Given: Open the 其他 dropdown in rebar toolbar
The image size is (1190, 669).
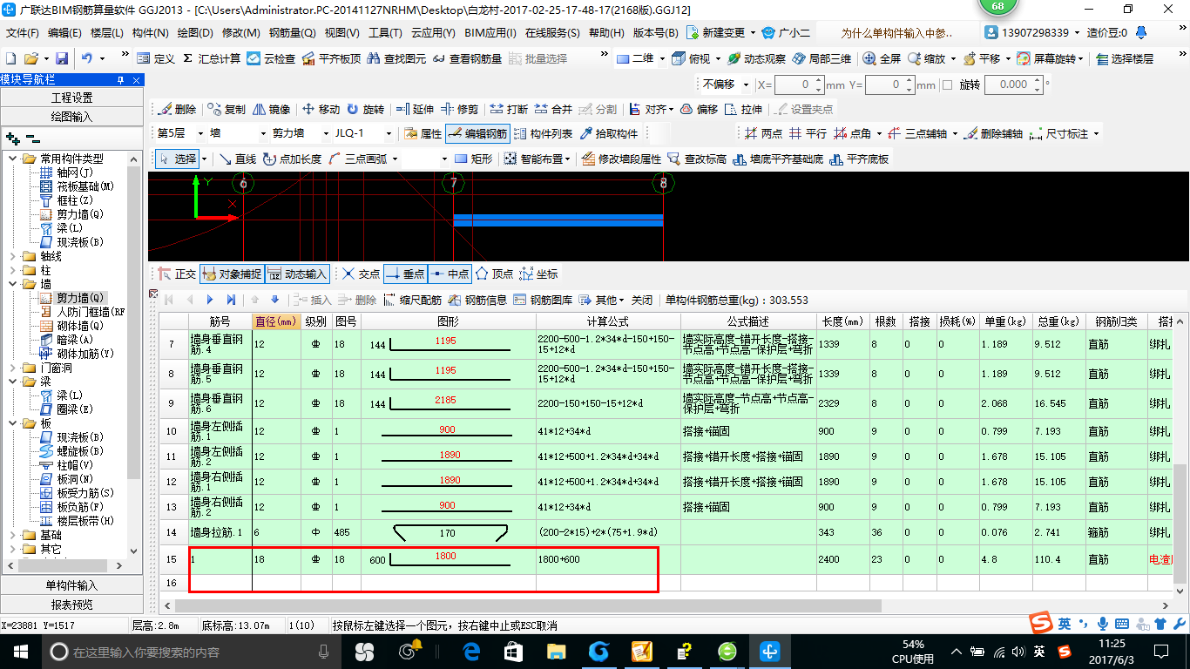Looking at the screenshot, I should pos(601,300).
